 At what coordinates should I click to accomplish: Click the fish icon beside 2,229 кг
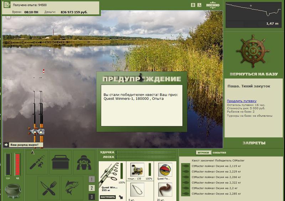tap(186, 171)
